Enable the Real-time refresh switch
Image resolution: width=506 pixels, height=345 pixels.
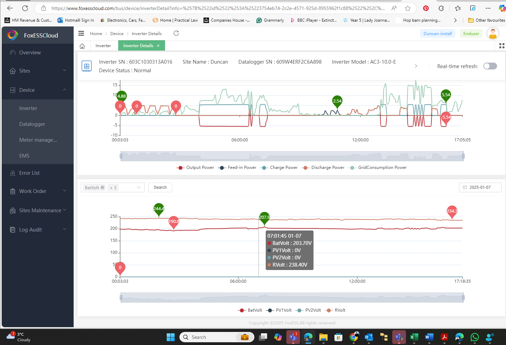pos(490,66)
